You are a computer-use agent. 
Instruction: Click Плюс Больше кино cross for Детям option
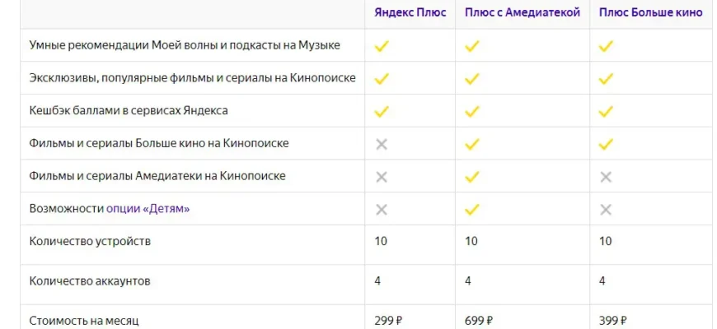[x=606, y=210]
